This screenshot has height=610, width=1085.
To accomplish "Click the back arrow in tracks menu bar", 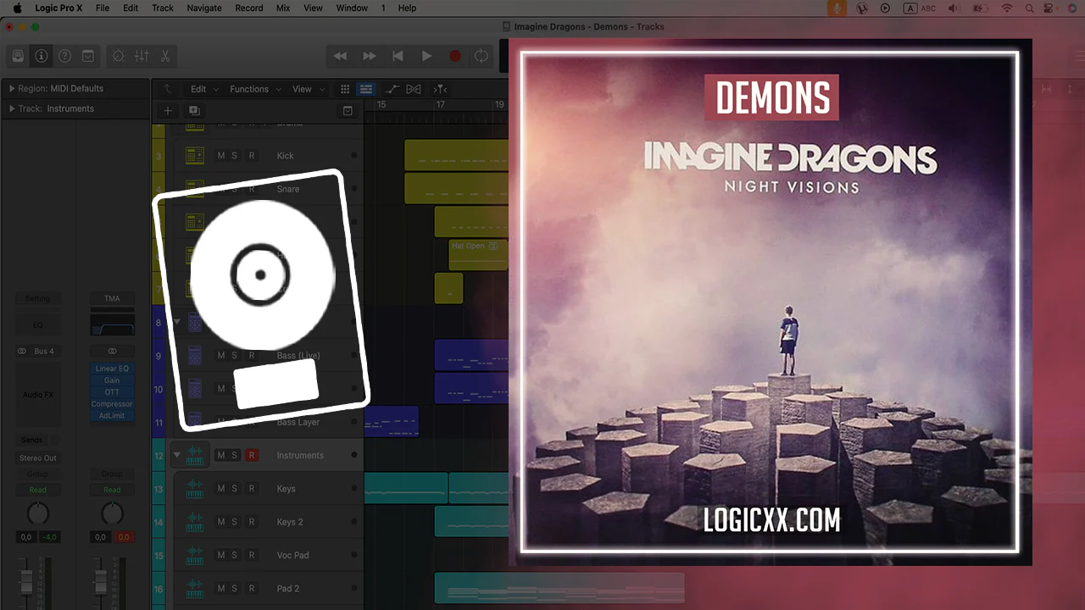I will pyautogui.click(x=168, y=89).
